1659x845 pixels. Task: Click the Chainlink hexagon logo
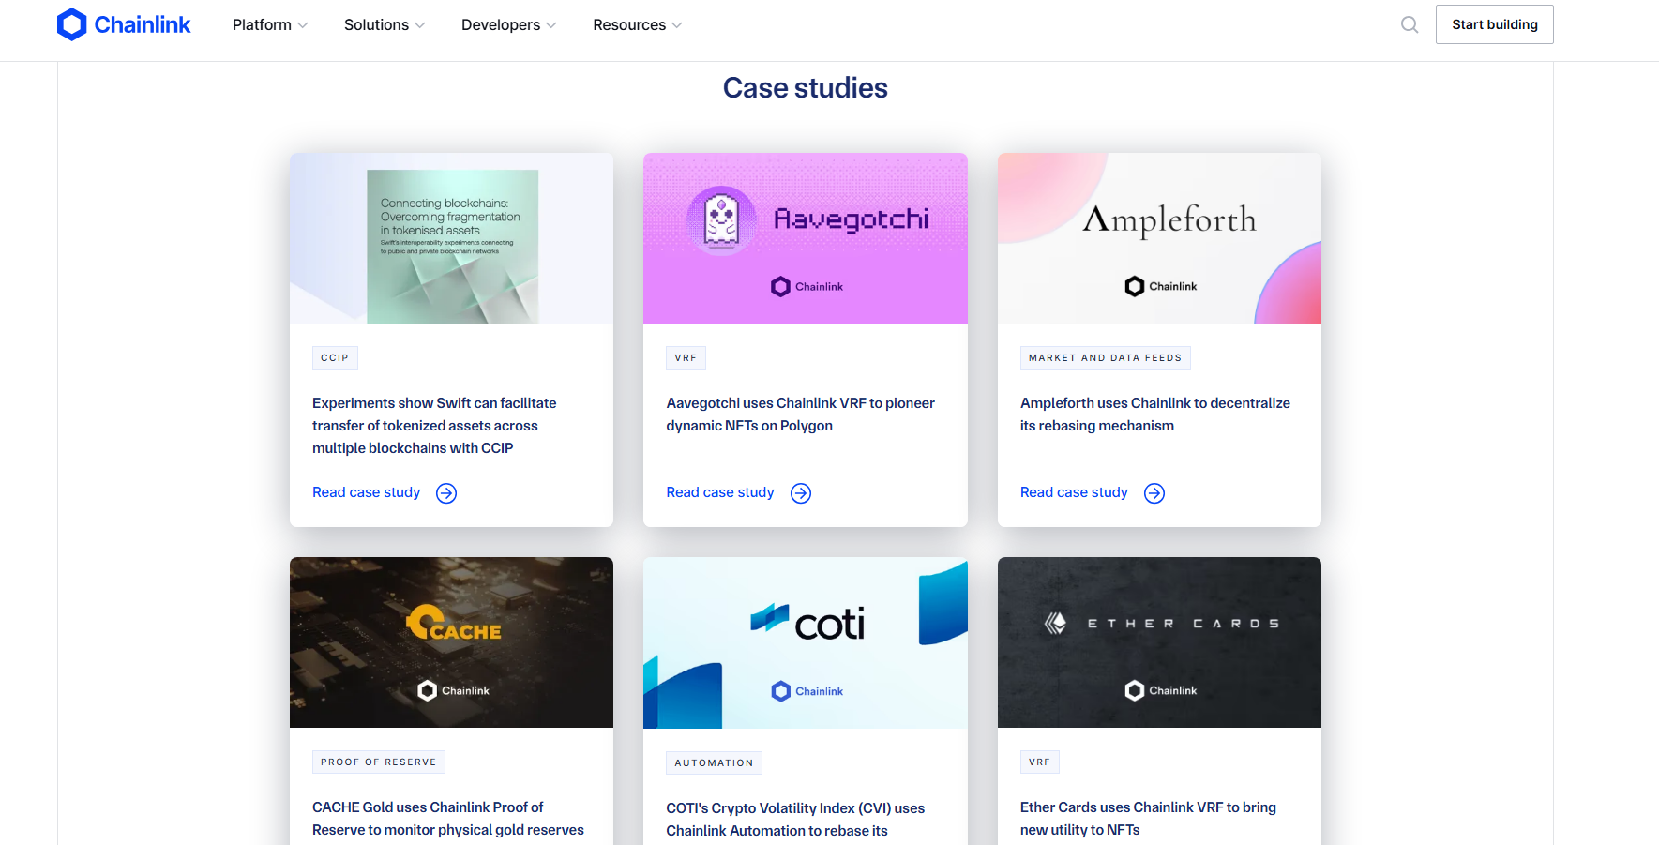73,24
